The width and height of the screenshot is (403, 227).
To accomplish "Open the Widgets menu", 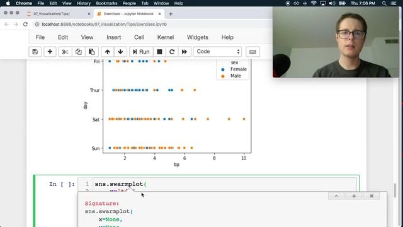I will coord(198,37).
